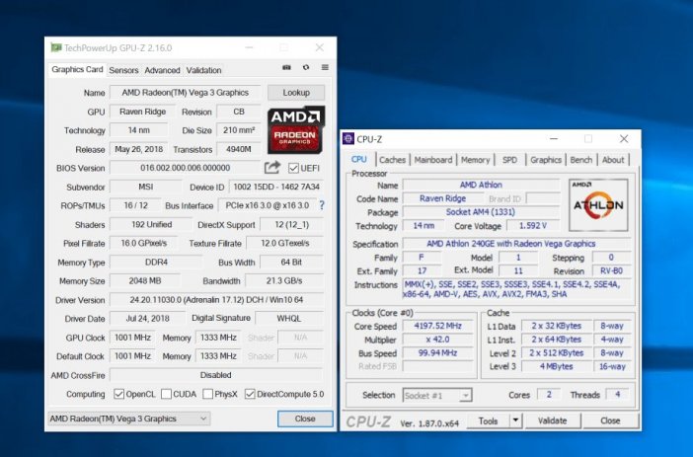Click the Core Speed 4197.52 MHz value
This screenshot has height=457, width=693.
(x=437, y=326)
